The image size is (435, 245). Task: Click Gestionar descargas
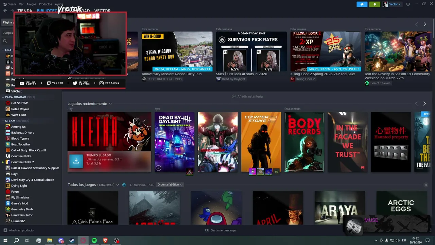pyautogui.click(x=221, y=230)
